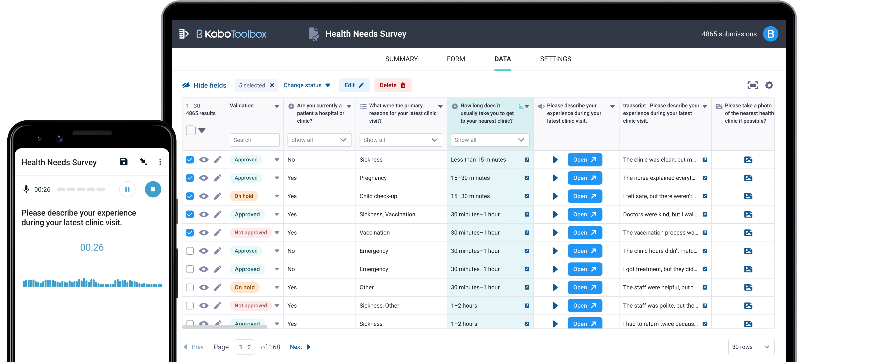Open the three-dot menu on the phone

pyautogui.click(x=160, y=162)
